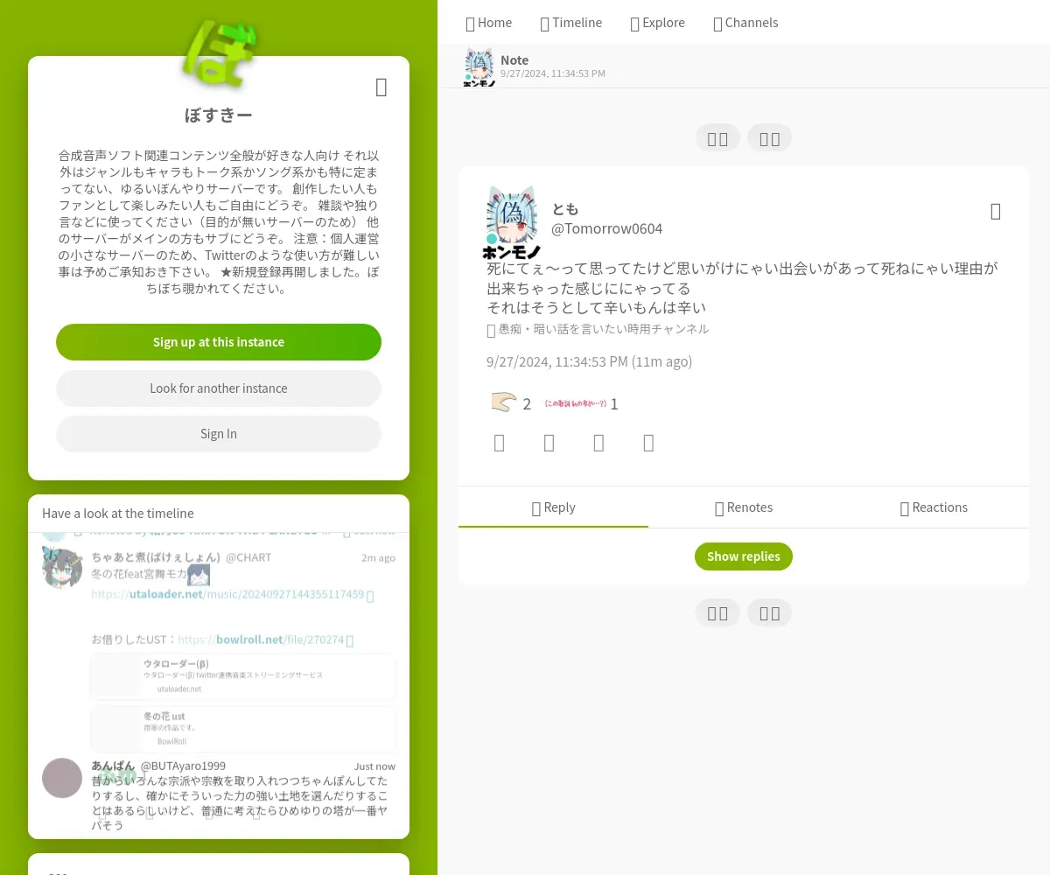This screenshot has height=875, width=1050.
Task: Click the small avatar beside the Note title
Action: (x=479, y=66)
